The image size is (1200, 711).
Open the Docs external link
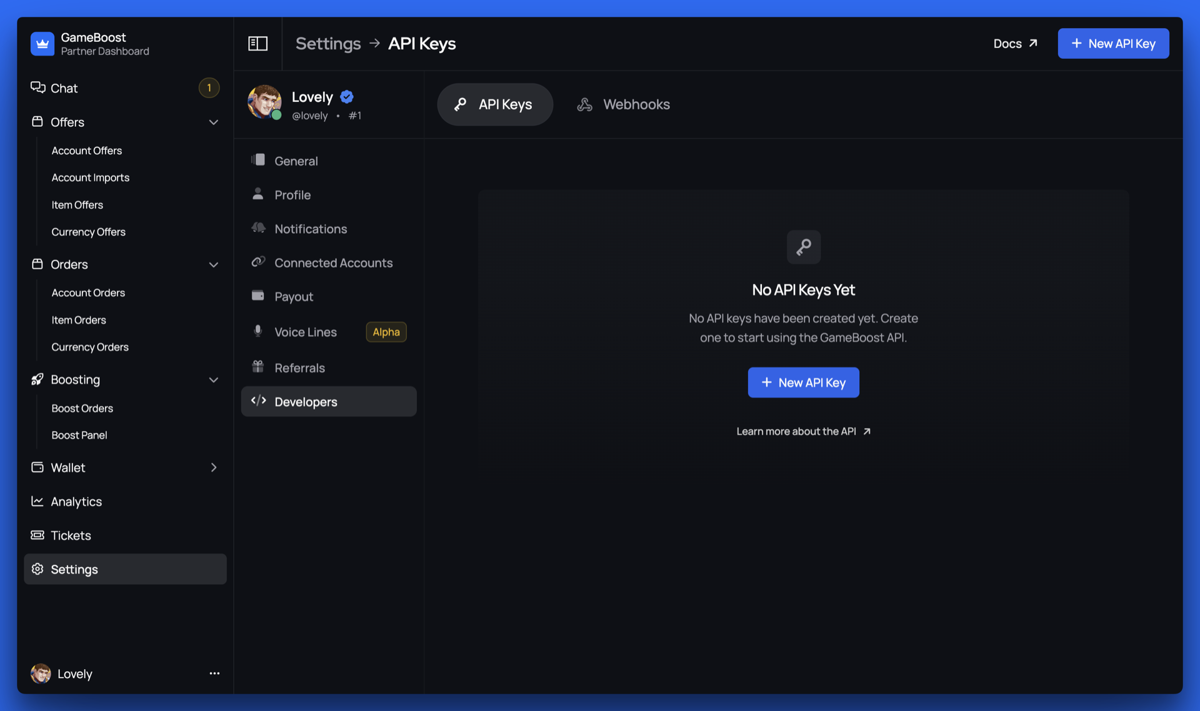click(x=1015, y=44)
